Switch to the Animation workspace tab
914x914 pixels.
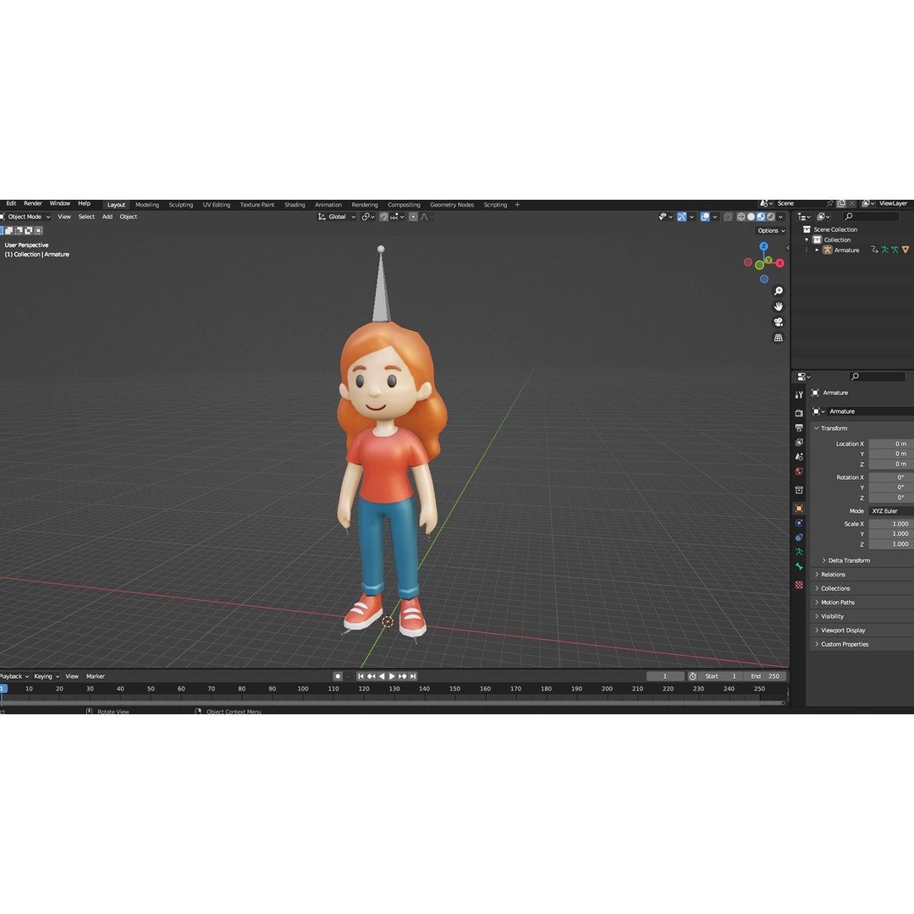pyautogui.click(x=328, y=204)
